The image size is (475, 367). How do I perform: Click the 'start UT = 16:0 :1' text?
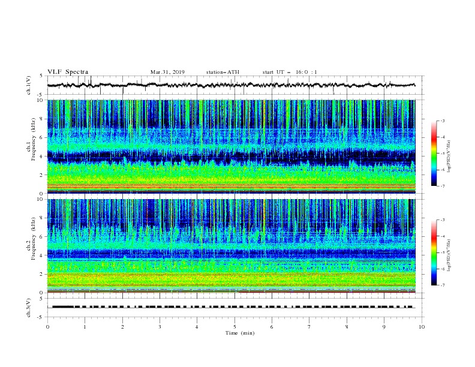[290, 72]
